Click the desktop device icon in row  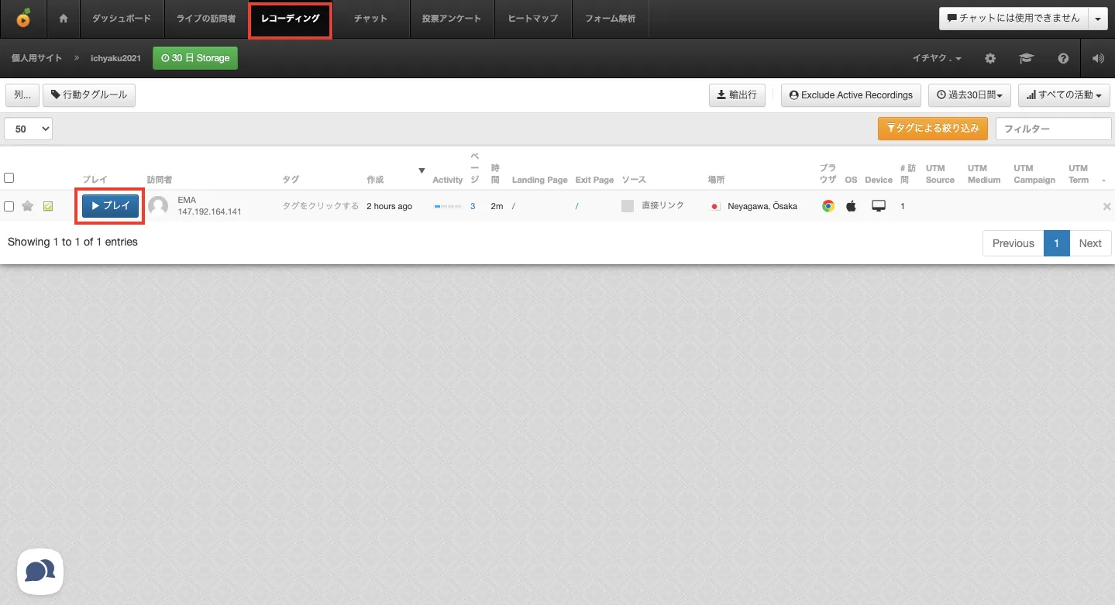879,206
